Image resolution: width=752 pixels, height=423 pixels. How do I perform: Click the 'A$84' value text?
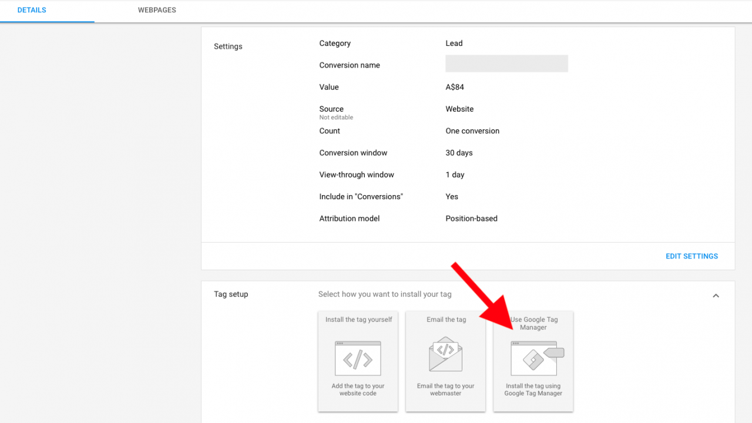point(455,87)
